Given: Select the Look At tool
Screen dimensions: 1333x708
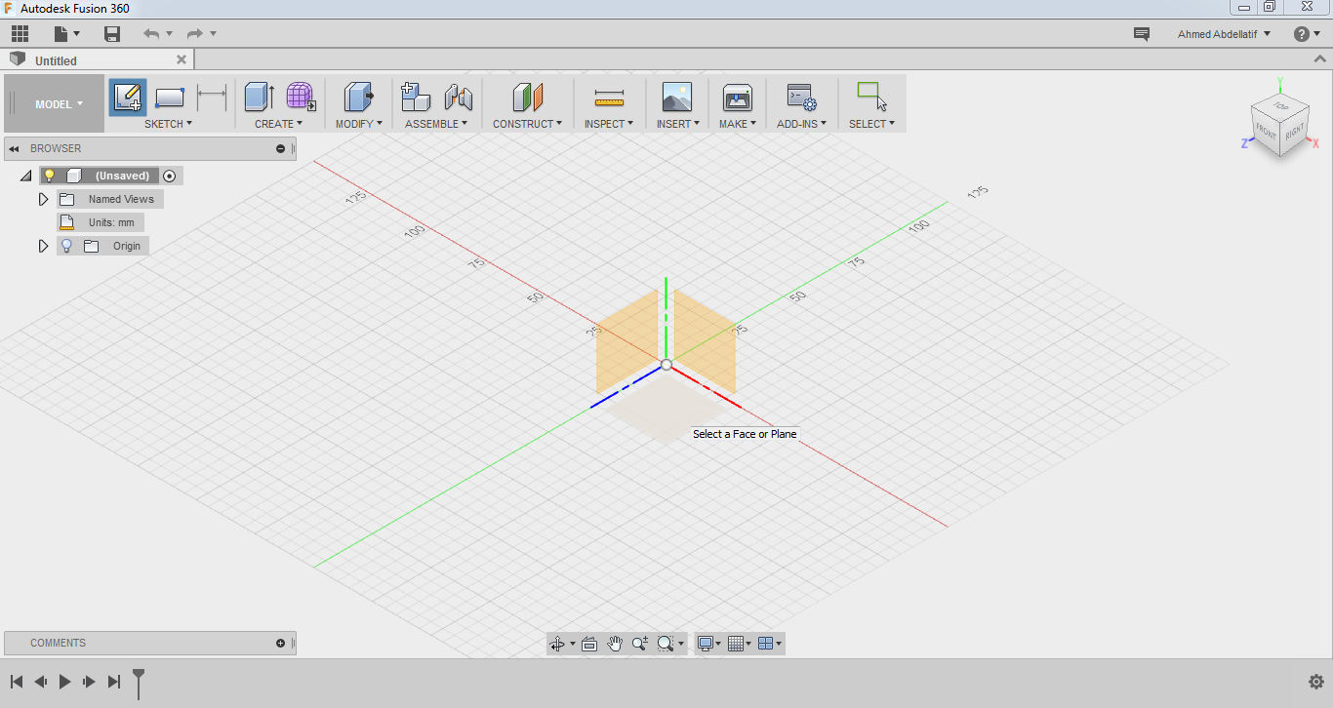Looking at the screenshot, I should coord(589,644).
